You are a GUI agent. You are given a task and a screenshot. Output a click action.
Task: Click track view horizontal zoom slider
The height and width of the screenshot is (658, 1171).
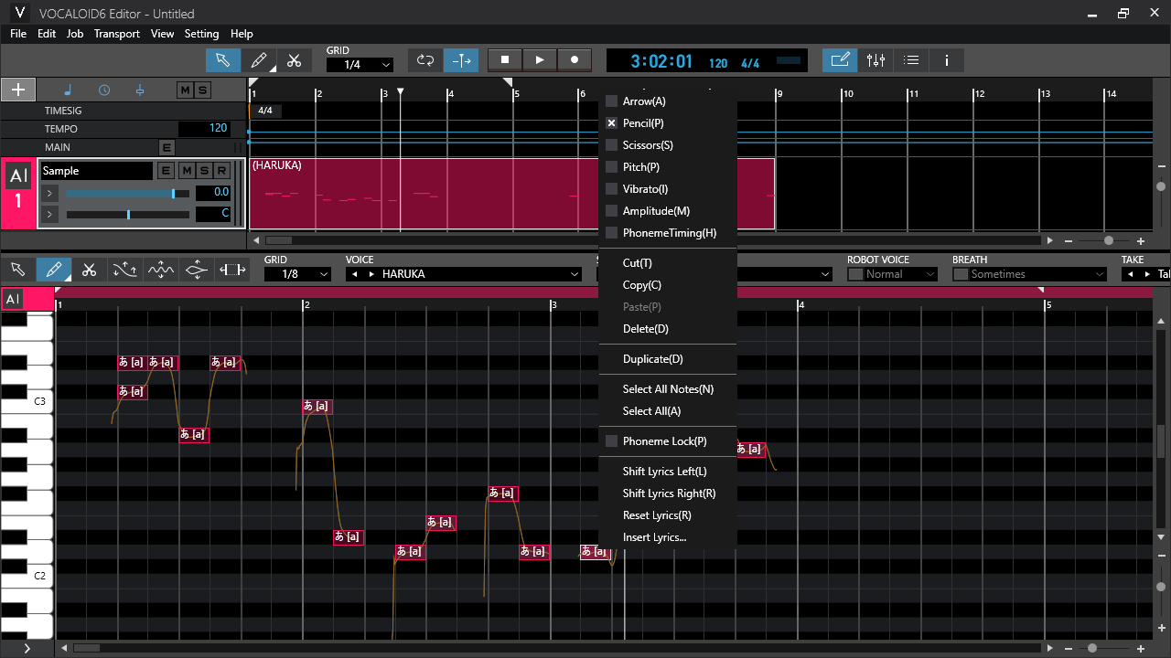point(1109,240)
